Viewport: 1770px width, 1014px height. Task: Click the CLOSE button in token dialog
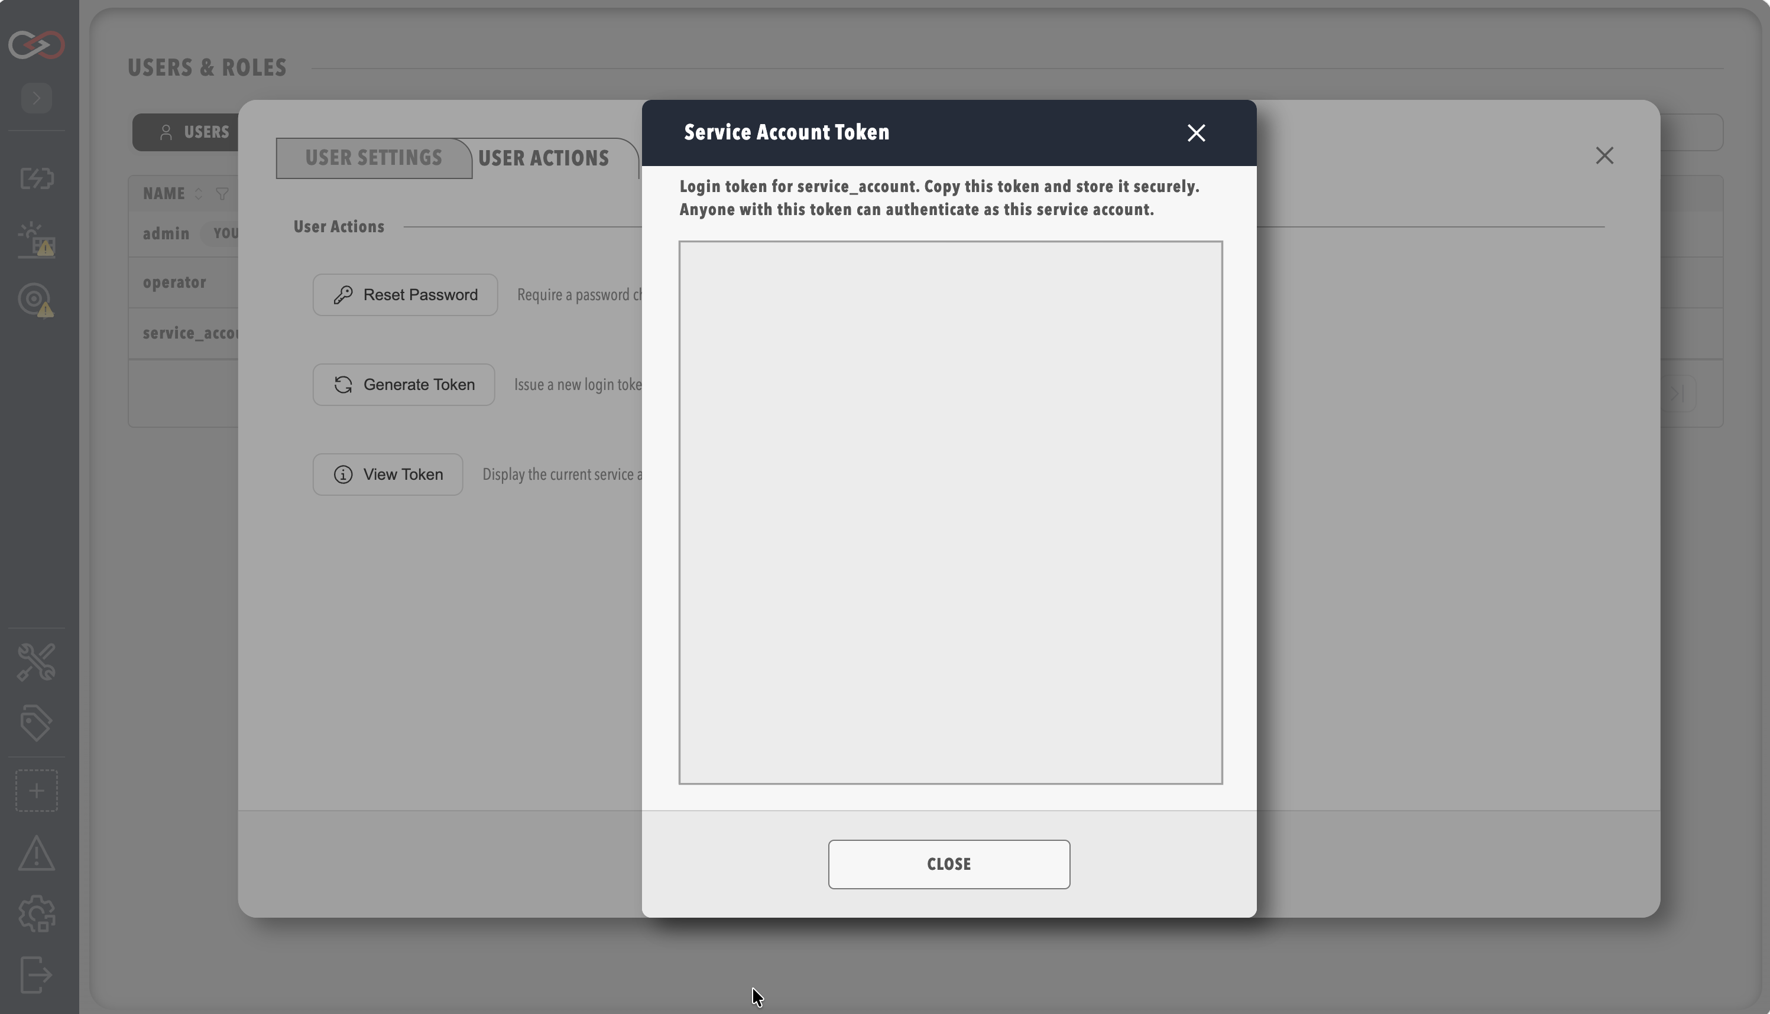[x=949, y=864]
